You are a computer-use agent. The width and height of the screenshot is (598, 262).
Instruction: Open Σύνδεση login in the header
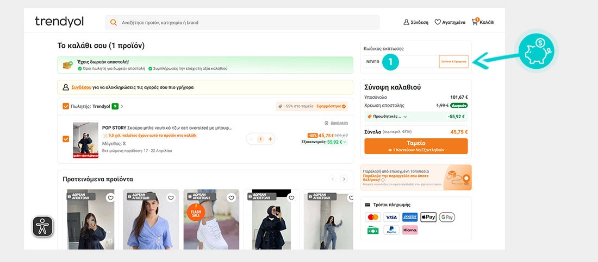coord(416,22)
